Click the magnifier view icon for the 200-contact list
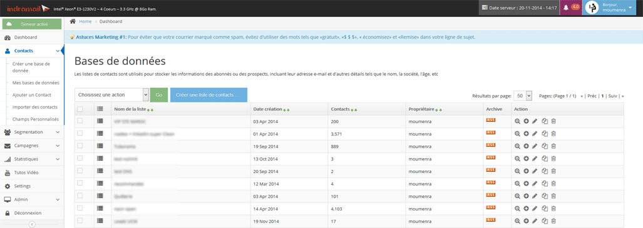 (x=518, y=121)
